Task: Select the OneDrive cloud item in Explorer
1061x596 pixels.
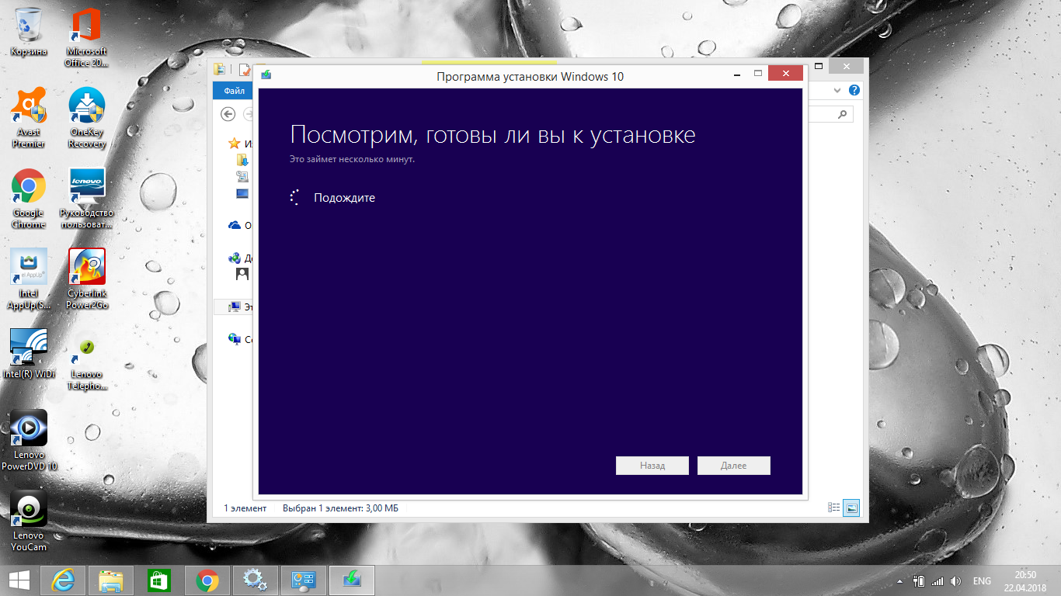Action: (x=235, y=225)
